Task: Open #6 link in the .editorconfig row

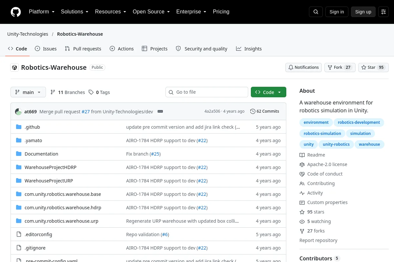Action: pyautogui.click(x=165, y=234)
